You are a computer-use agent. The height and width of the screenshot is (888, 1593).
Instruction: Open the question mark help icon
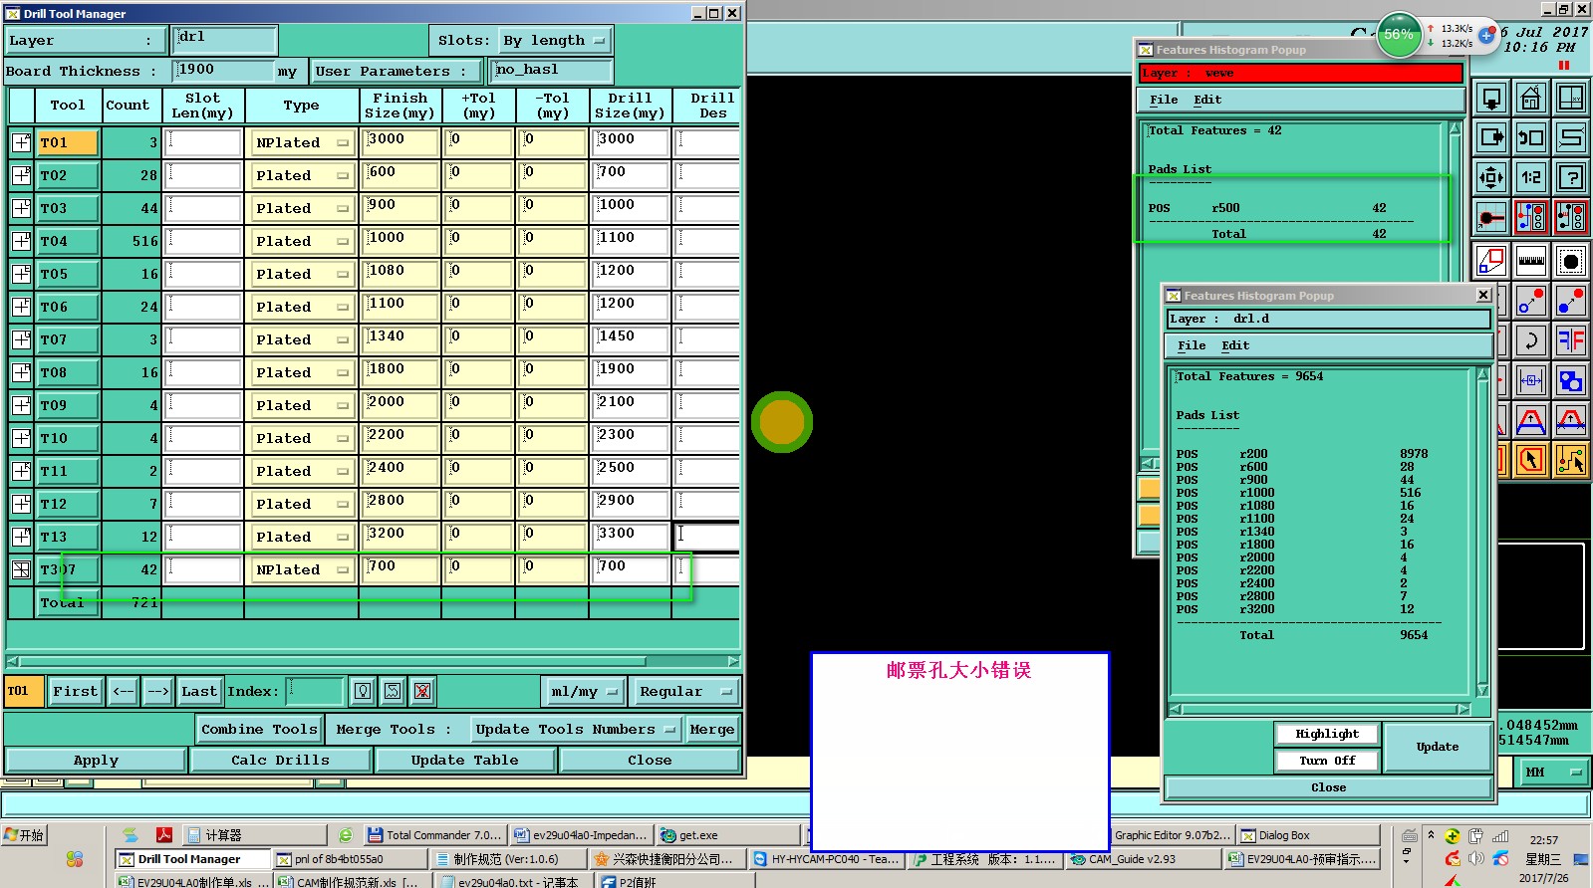tap(1570, 178)
